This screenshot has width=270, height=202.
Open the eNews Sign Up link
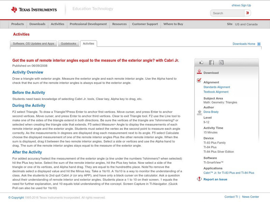[241, 5]
